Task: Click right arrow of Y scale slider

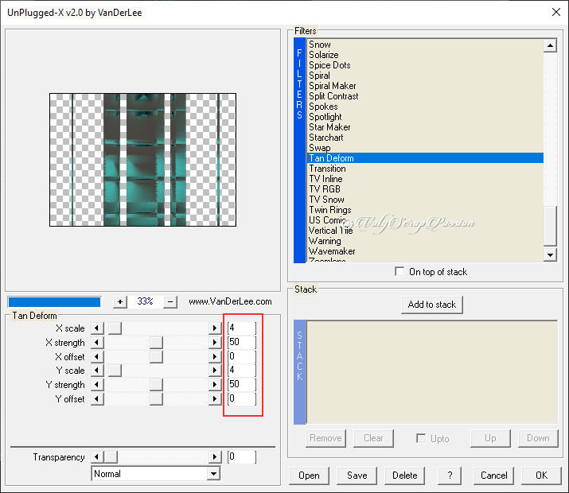Action: (215, 371)
